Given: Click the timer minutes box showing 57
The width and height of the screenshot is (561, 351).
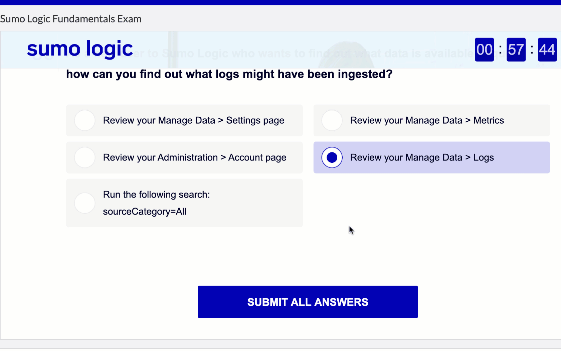Looking at the screenshot, I should [x=516, y=50].
